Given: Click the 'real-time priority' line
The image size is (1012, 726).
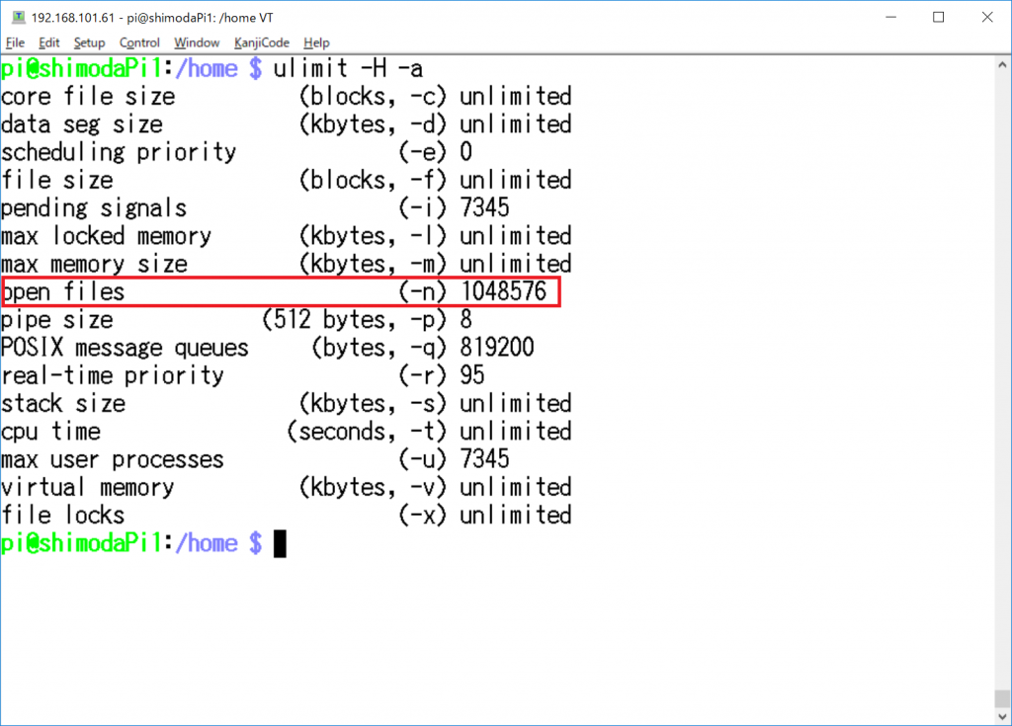Looking at the screenshot, I should click(x=243, y=375).
